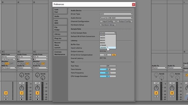Toggle the Test Tone Off button
This screenshot has width=188, height=105.
[x=108, y=66]
